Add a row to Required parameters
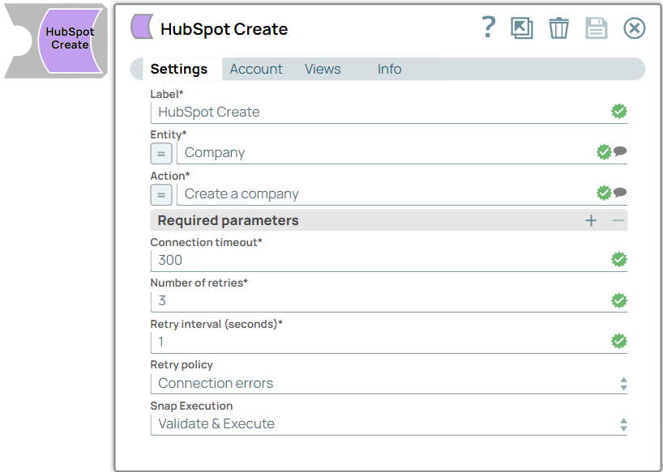Viewport: 663px width, 472px height. point(591,220)
